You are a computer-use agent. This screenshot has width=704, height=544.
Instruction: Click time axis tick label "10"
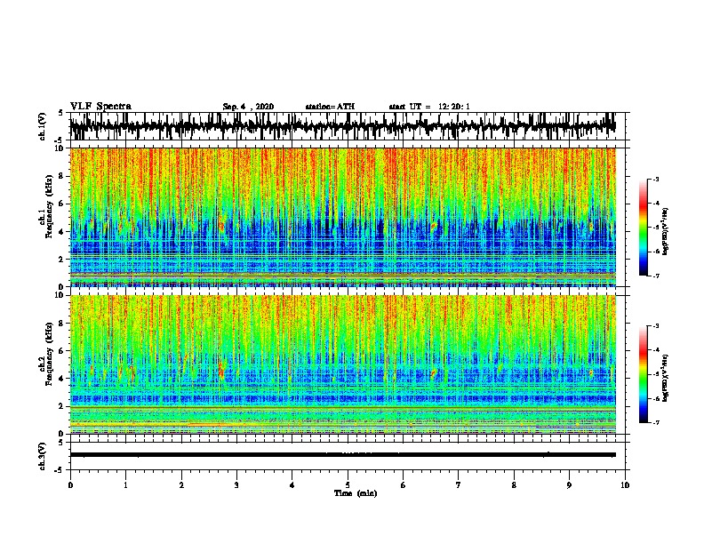625,485
